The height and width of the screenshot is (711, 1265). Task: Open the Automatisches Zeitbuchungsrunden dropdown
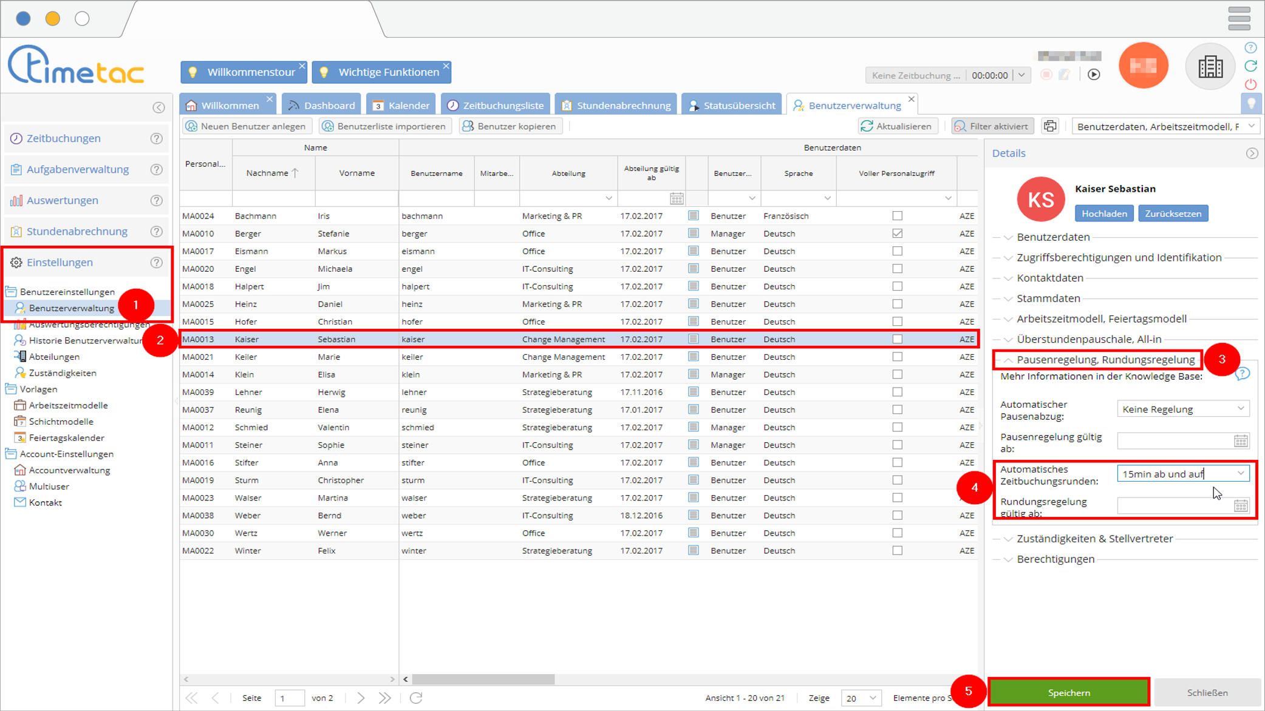(x=1241, y=474)
